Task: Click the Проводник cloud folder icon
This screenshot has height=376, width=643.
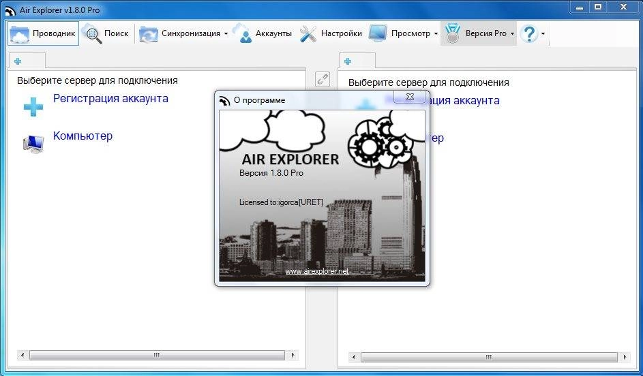Action: 19,34
